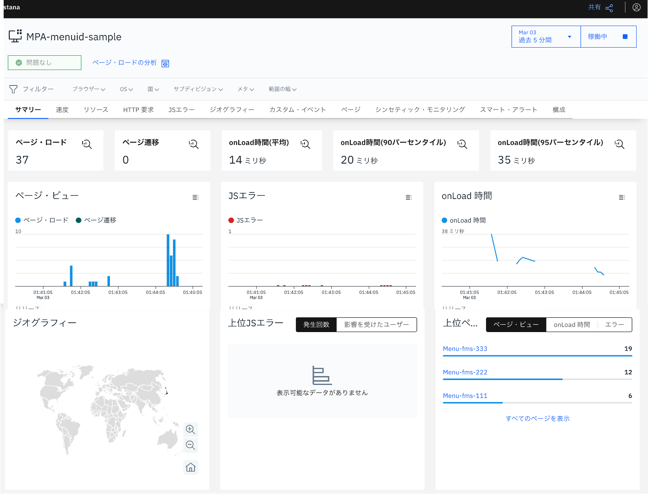This screenshot has height=494, width=648.
Task: Select 発生回数 in 上位JSエラー
Action: tap(316, 325)
